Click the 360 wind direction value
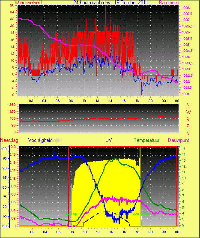This screenshot has width=200, height=238. [12, 105]
